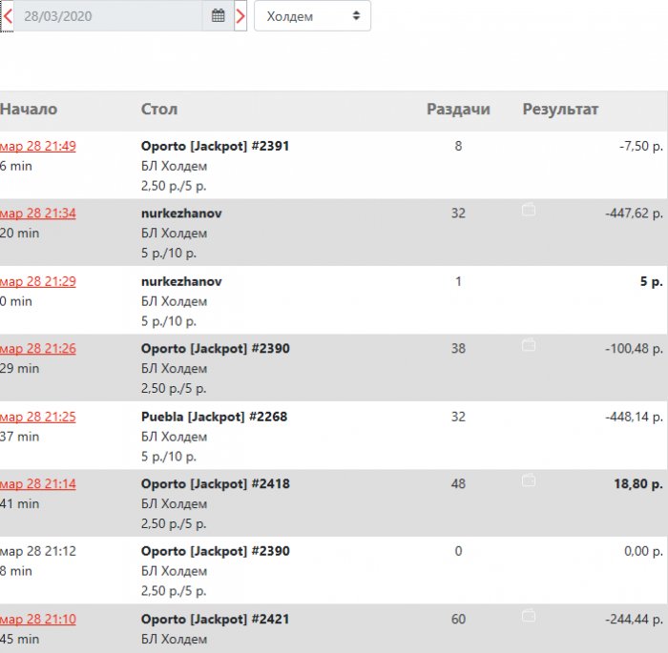
Task: Select table name Oporto [Jackpot] #2391
Action: click(215, 146)
